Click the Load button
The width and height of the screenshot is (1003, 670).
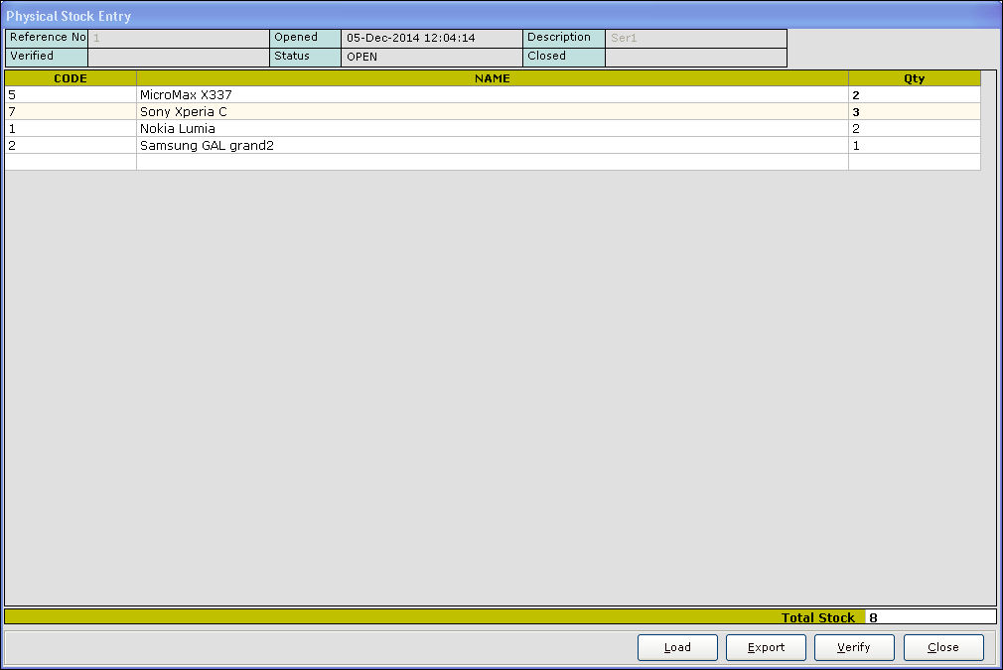[677, 647]
